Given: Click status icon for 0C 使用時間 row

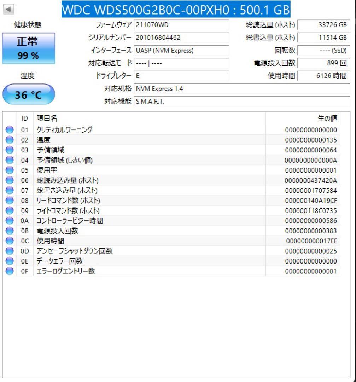Looking at the screenshot, I should pyautogui.click(x=10, y=241).
